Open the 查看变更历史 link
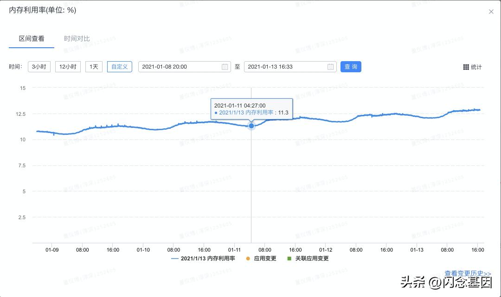 pos(468,274)
